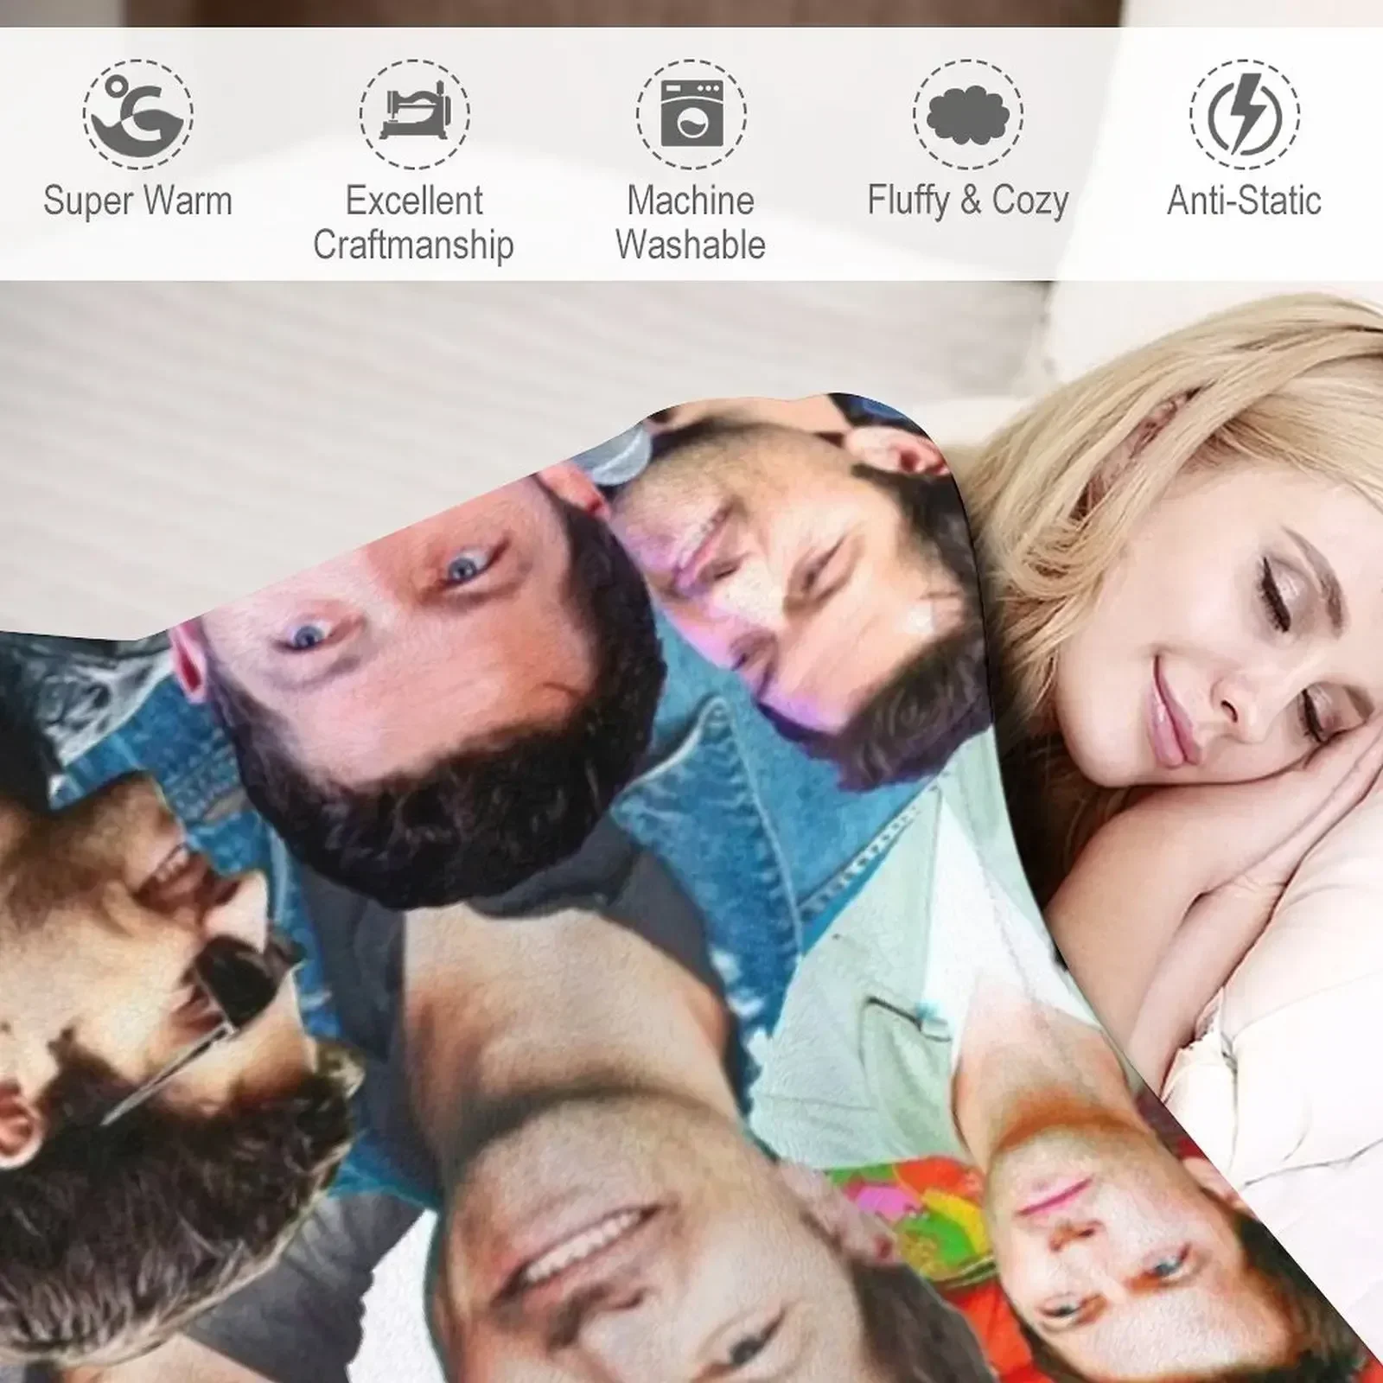Select the Anti-Static label text
The image size is (1383, 1383).
(1245, 201)
